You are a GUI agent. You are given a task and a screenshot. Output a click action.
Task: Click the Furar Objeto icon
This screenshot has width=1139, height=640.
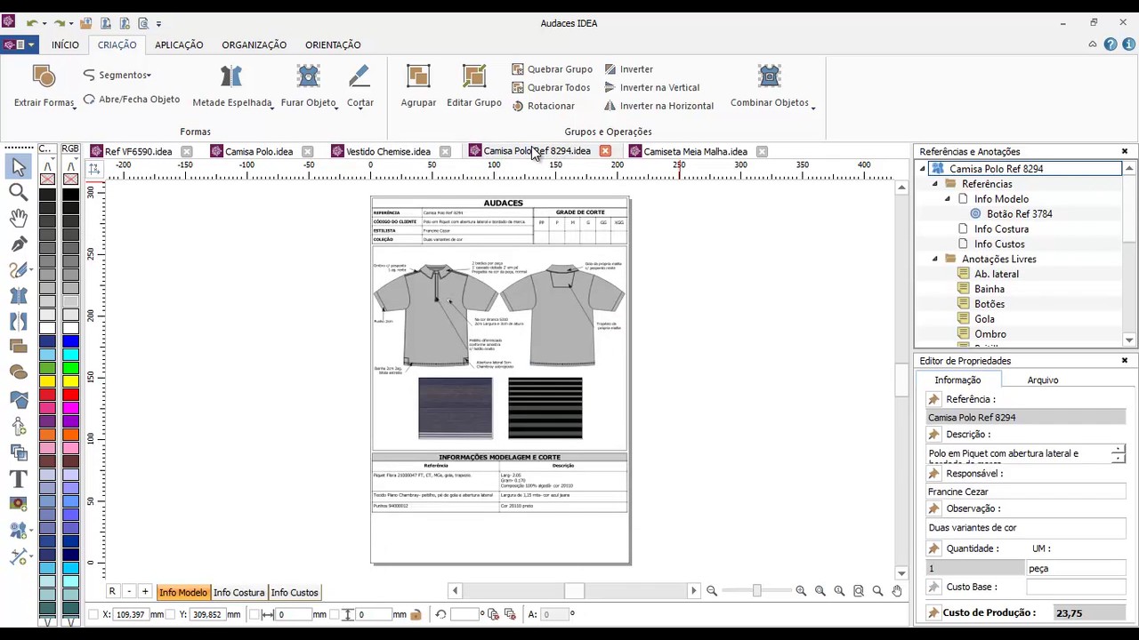[309, 77]
